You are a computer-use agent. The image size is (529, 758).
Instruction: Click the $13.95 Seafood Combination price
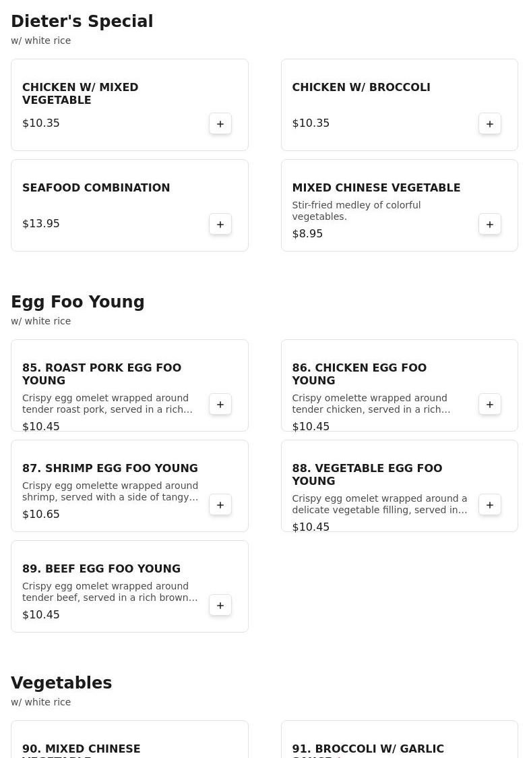click(x=41, y=224)
